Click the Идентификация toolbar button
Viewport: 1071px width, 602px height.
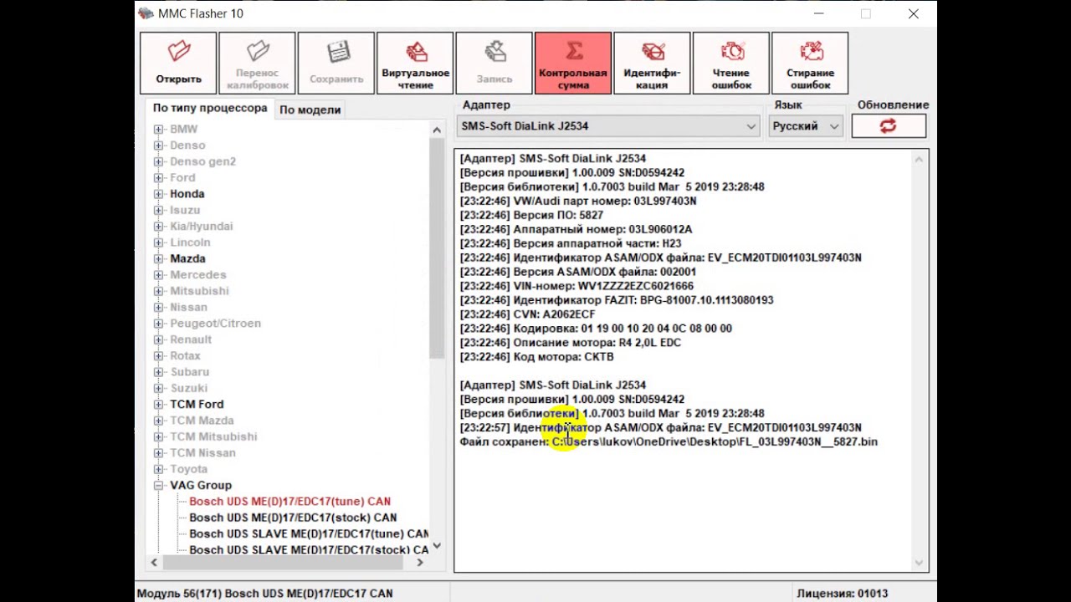652,64
